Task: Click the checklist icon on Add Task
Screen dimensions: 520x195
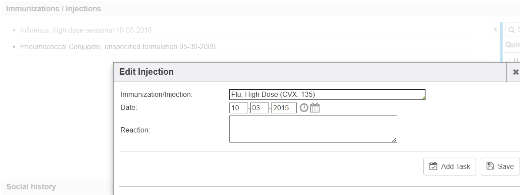Action: 433,166
